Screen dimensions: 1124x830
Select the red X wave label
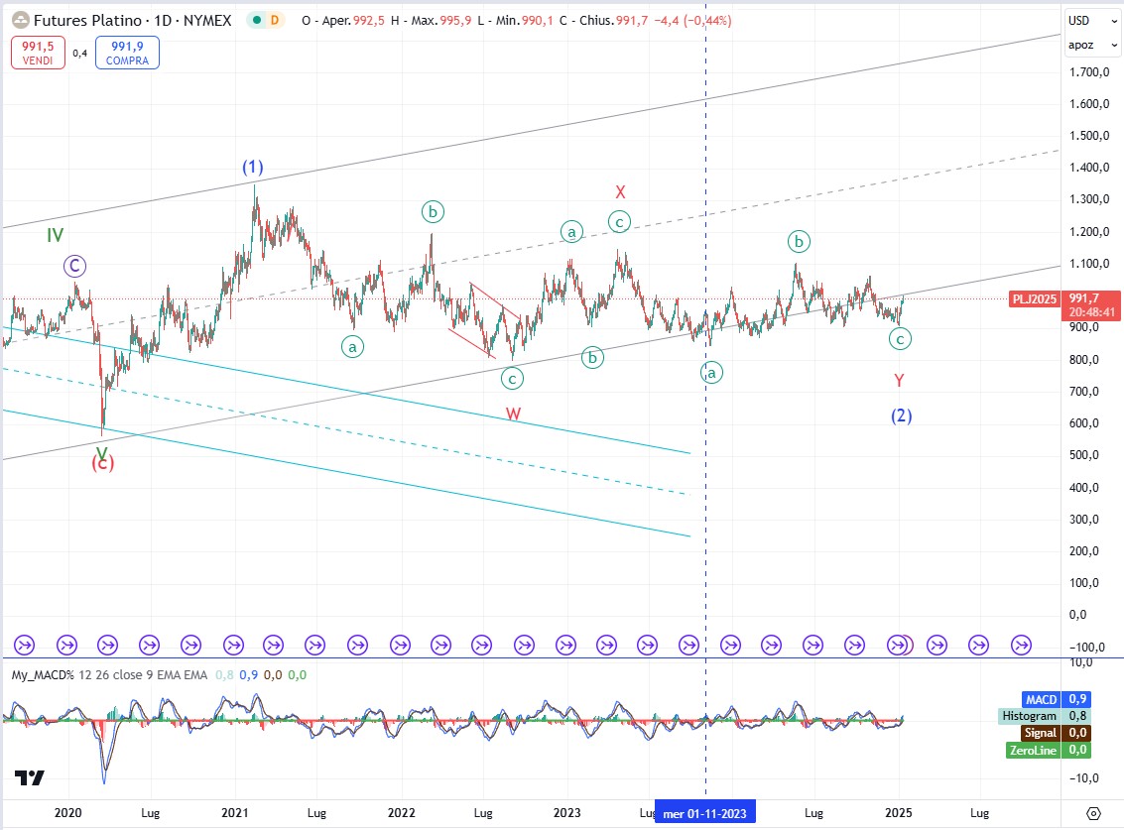point(620,192)
